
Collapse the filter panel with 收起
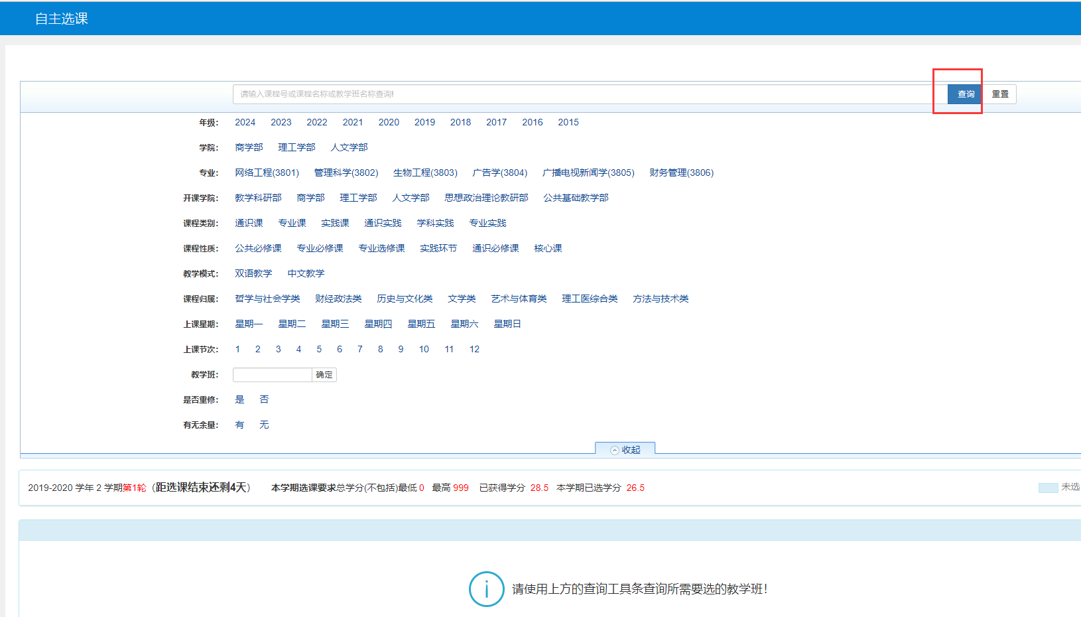pos(625,450)
